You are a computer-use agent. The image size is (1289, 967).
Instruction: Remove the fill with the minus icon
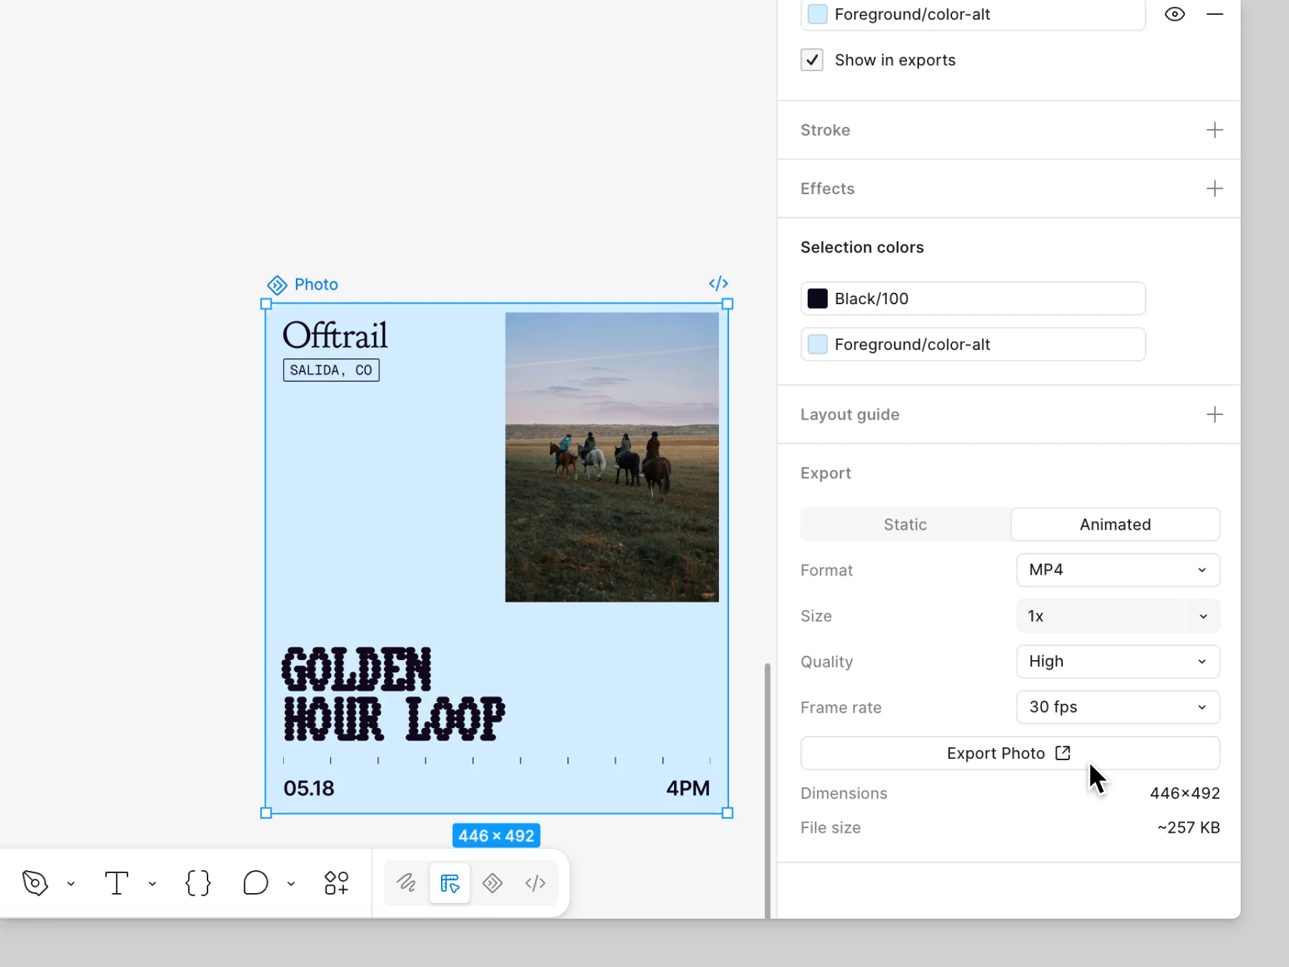coord(1214,14)
